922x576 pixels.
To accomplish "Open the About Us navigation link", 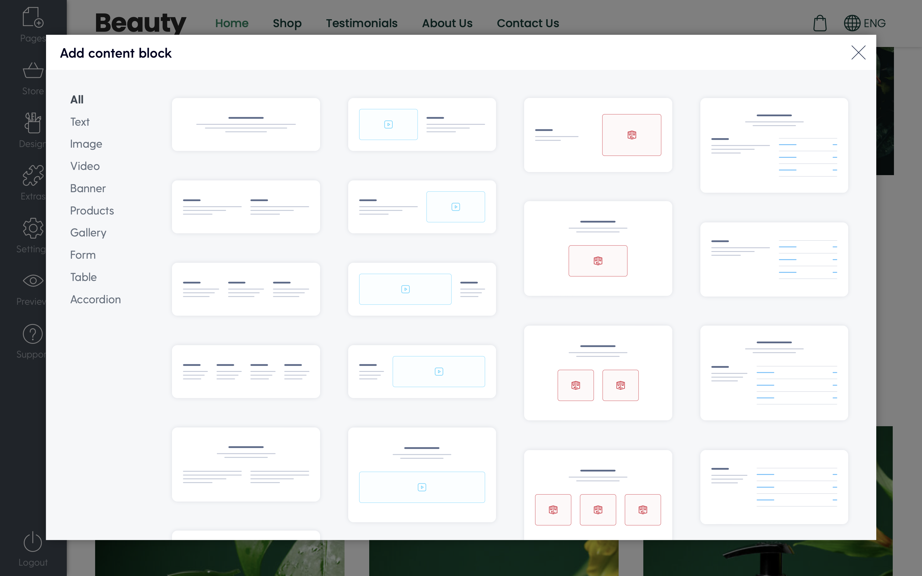I will (447, 23).
